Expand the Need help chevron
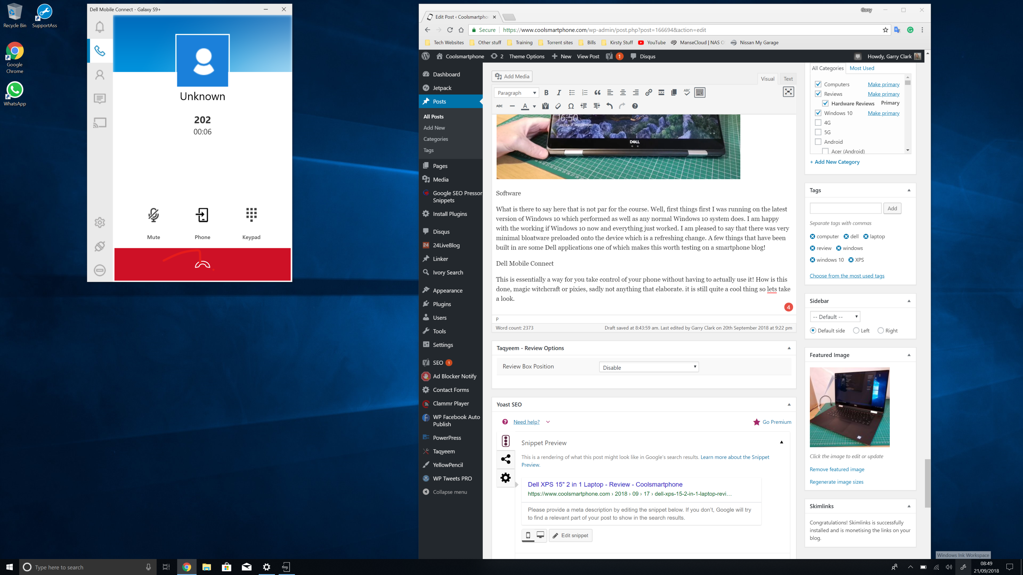This screenshot has width=1023, height=575. click(x=548, y=422)
